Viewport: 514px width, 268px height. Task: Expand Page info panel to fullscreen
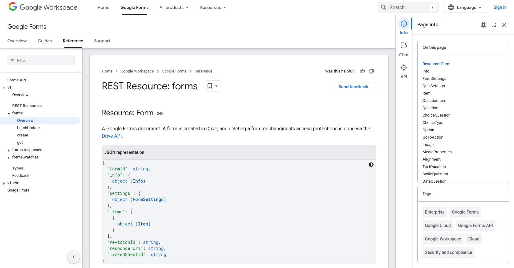coord(494,25)
